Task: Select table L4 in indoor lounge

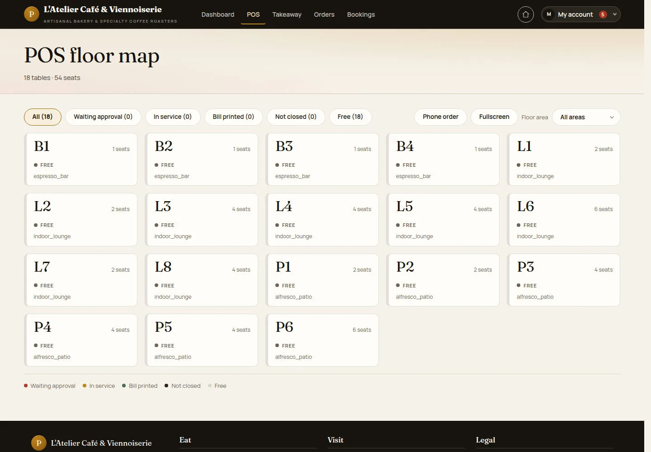Action: 322,220
